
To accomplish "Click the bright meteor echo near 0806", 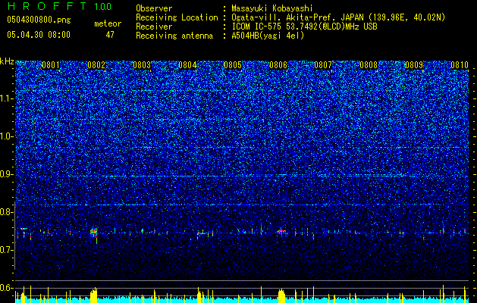I will click(x=281, y=232).
